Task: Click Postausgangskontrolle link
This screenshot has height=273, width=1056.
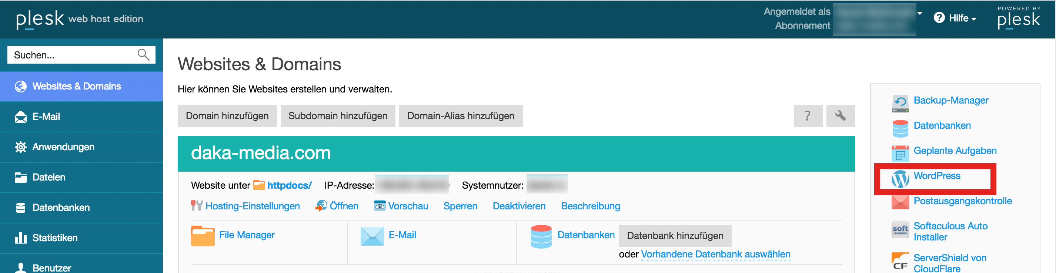Action: coord(963,201)
